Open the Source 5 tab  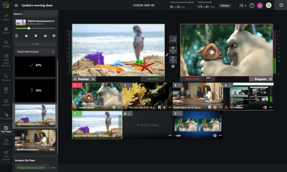[18, 14]
